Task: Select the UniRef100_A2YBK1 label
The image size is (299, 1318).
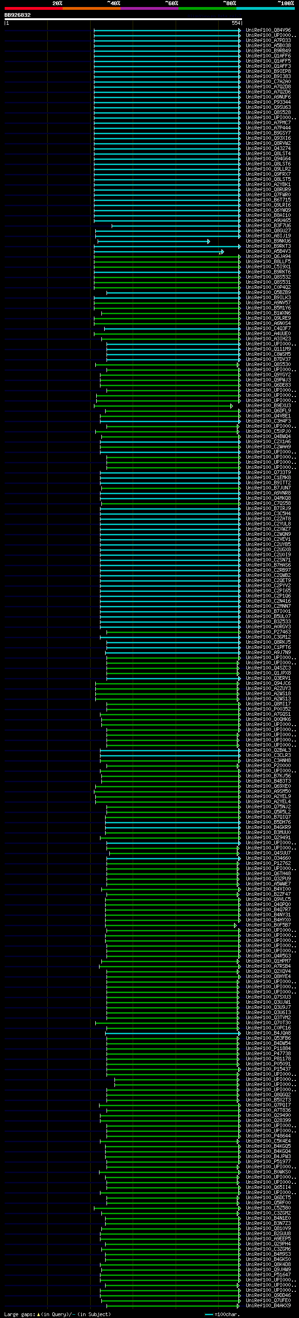Action: (268, 184)
